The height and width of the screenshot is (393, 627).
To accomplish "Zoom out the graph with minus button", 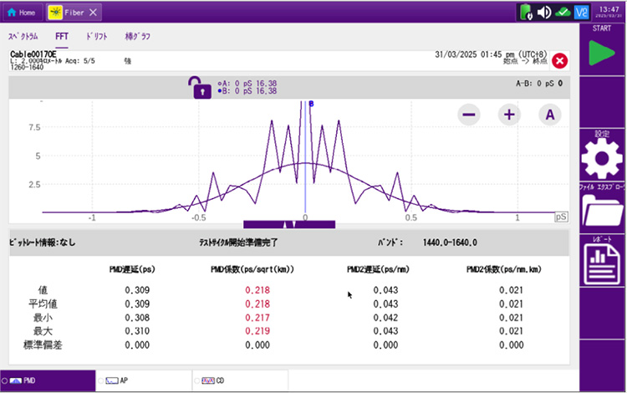I will coord(469,115).
